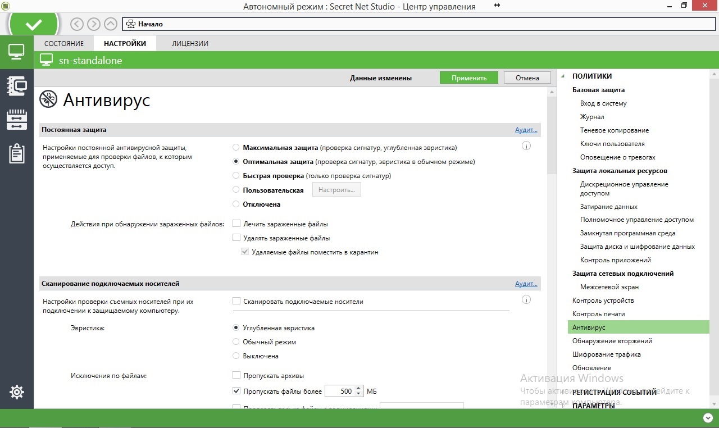This screenshot has height=428, width=719.
Task: Enable Сканировать подключаемые носители
Action: pyautogui.click(x=236, y=302)
